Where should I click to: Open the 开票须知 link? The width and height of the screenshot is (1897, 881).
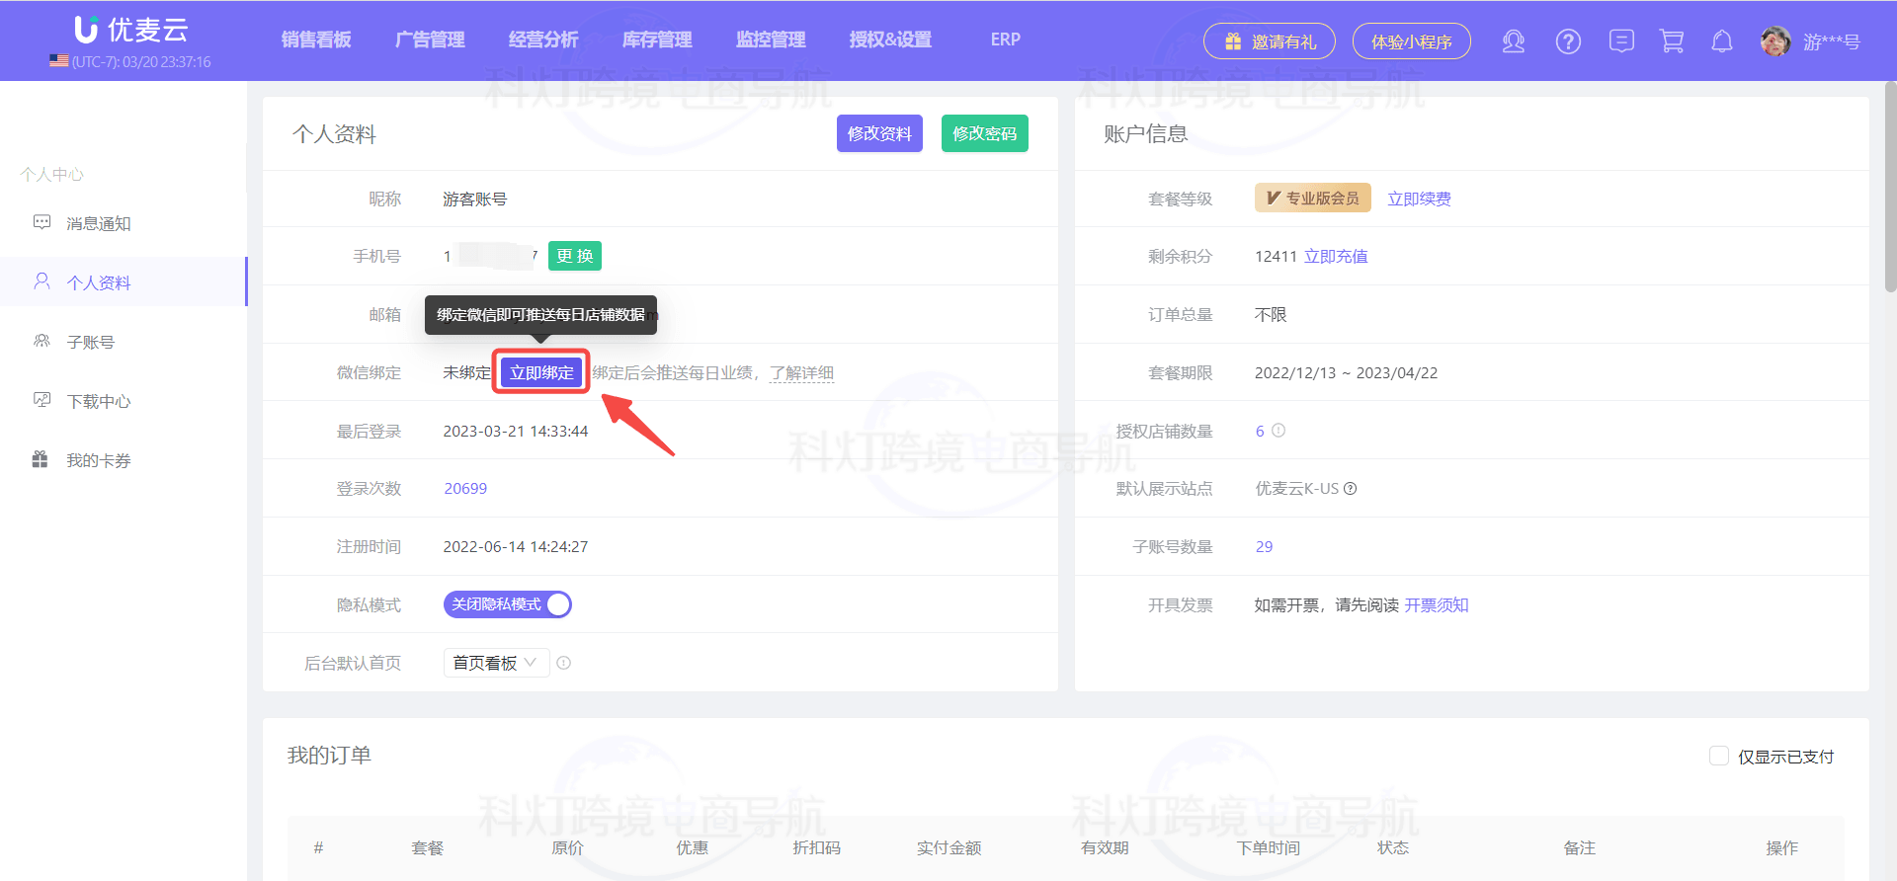coord(1437,604)
